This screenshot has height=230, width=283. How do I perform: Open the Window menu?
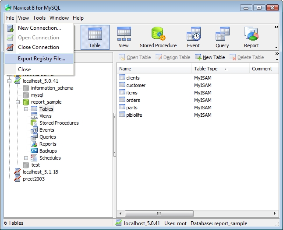pos(59,18)
